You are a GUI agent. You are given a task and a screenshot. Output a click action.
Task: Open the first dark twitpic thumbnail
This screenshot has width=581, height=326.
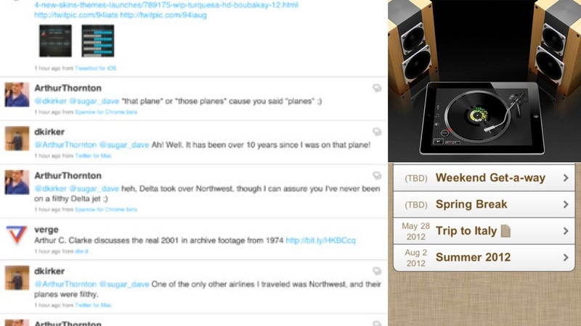[56, 41]
